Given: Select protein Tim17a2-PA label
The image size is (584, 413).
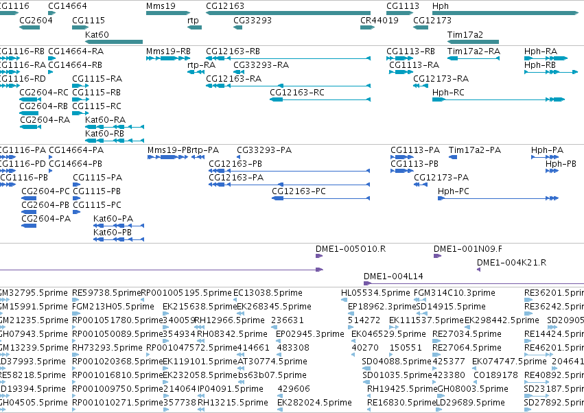Looking at the screenshot, I should click(x=474, y=150).
